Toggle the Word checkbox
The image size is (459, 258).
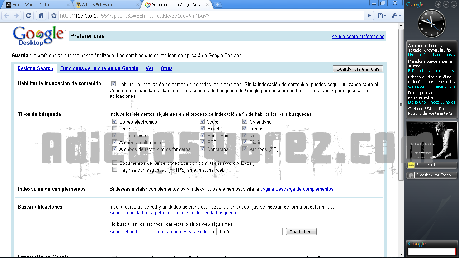[x=203, y=121]
